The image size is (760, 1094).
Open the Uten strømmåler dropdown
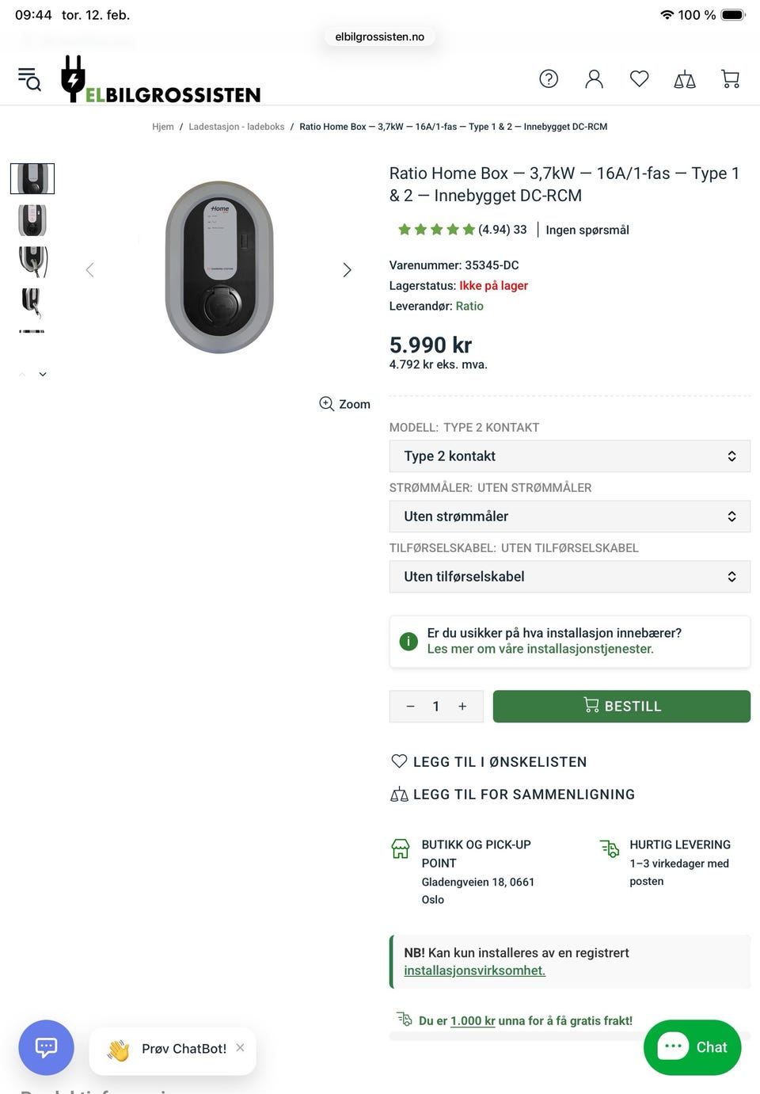pyautogui.click(x=569, y=517)
